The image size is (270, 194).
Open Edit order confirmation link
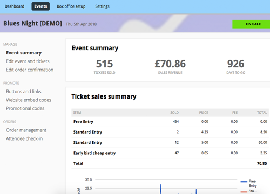pos(30,70)
